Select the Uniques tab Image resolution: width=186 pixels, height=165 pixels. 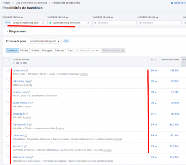point(60,51)
